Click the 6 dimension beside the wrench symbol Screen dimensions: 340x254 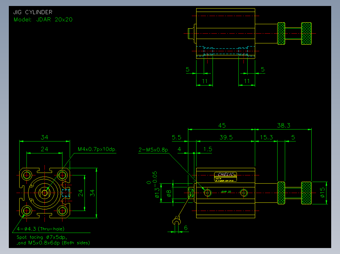point(186,228)
